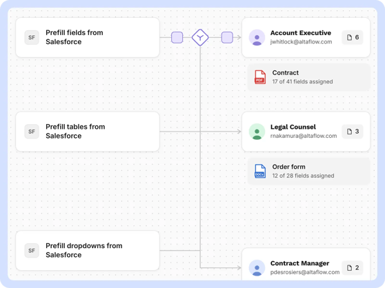Click "17 of 41 fields assigned"
The width and height of the screenshot is (385, 288).
[302, 81]
